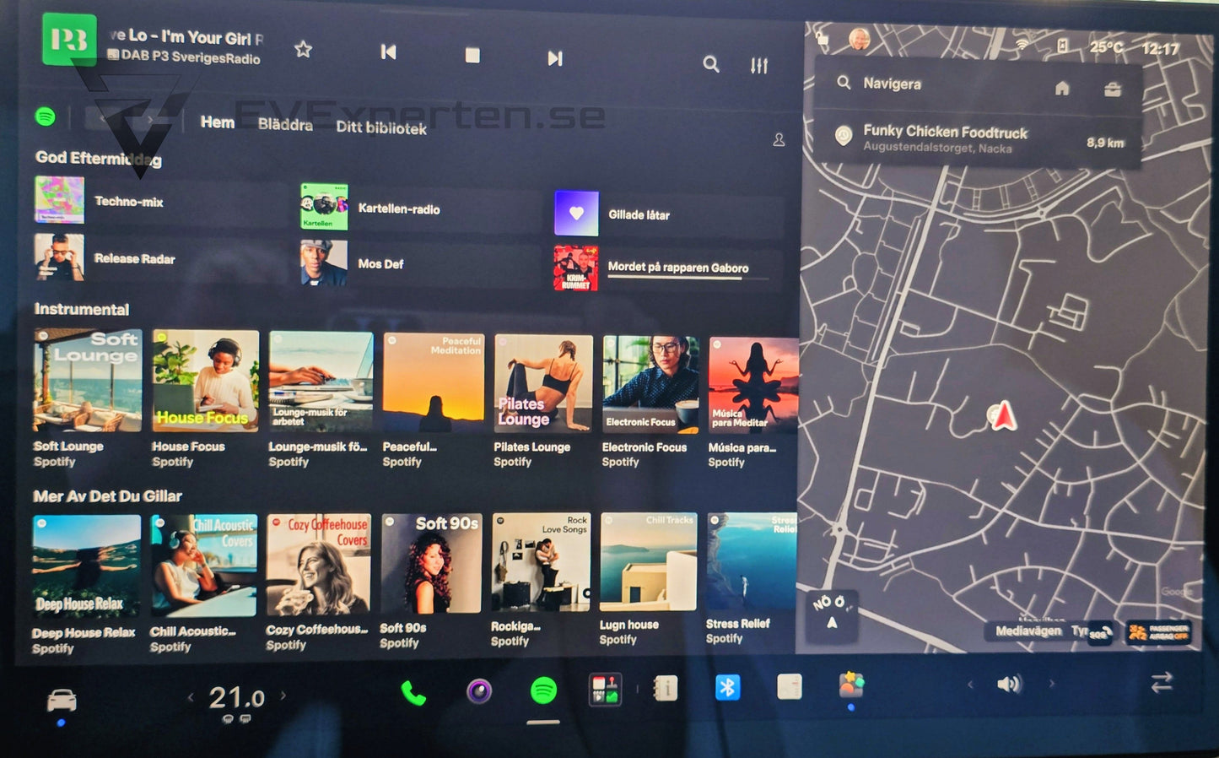Tap the 12:17 clock

pos(1159,49)
